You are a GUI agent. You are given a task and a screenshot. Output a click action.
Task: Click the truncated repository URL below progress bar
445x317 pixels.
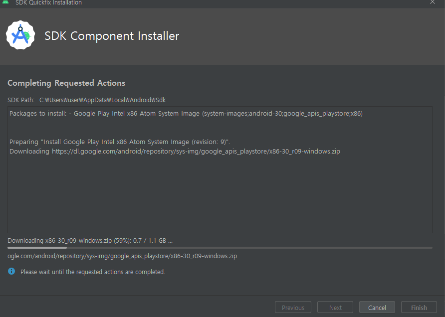(122, 256)
